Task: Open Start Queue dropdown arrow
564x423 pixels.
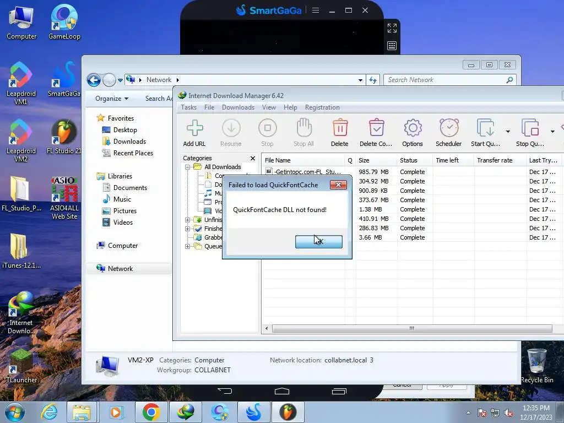Action: click(508, 132)
